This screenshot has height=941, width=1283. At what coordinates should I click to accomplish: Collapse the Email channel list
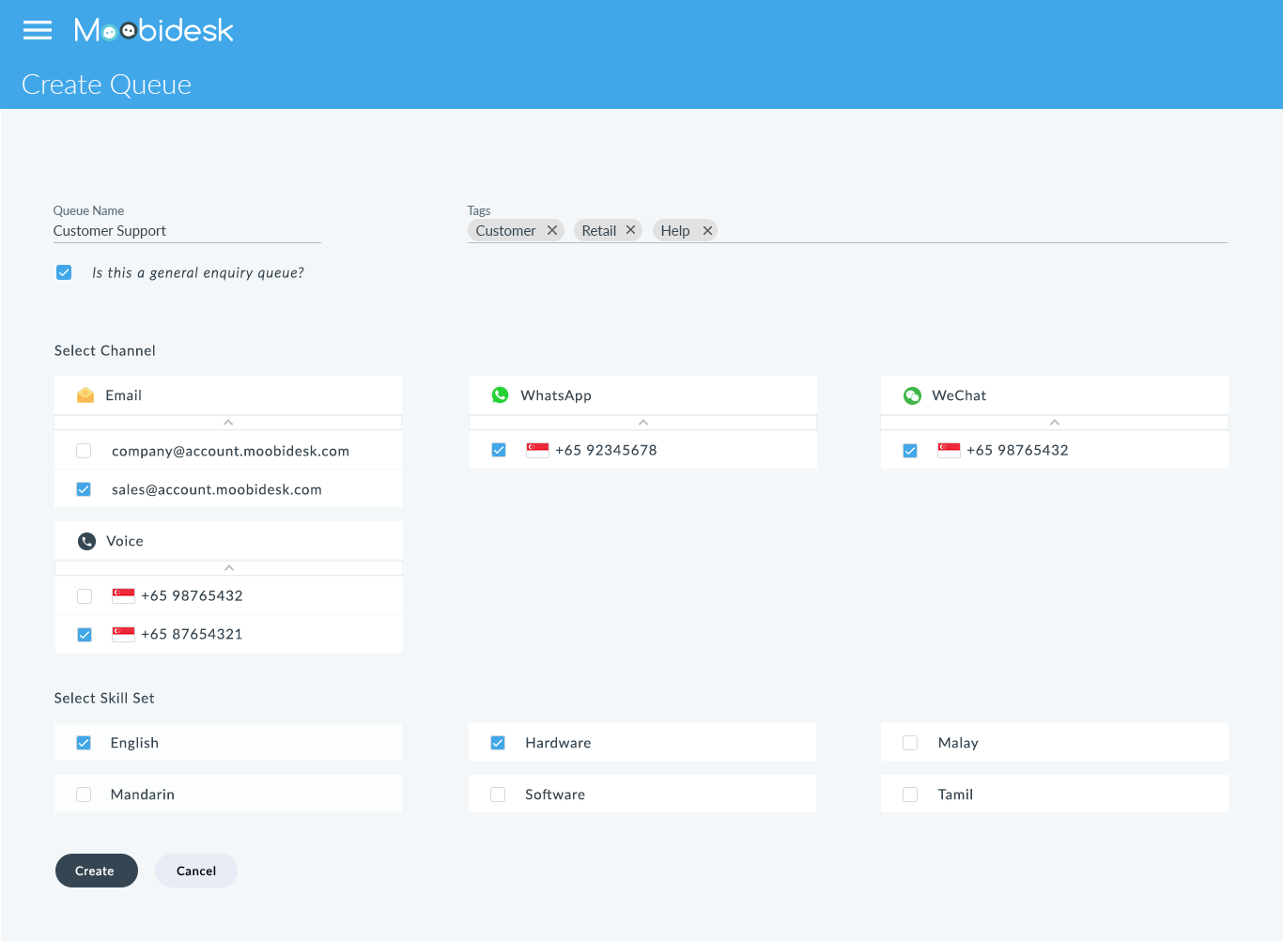tap(228, 423)
